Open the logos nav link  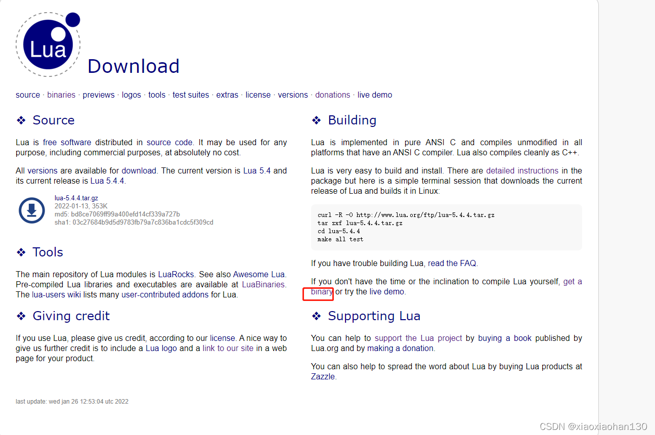pyautogui.click(x=132, y=95)
